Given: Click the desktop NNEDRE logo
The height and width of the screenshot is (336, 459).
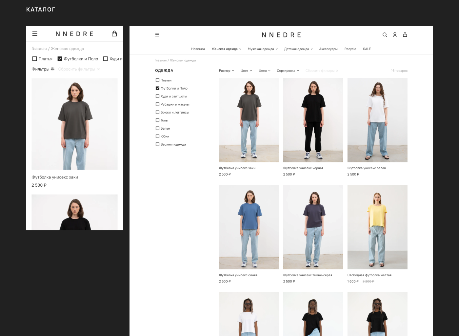Looking at the screenshot, I should coord(281,35).
